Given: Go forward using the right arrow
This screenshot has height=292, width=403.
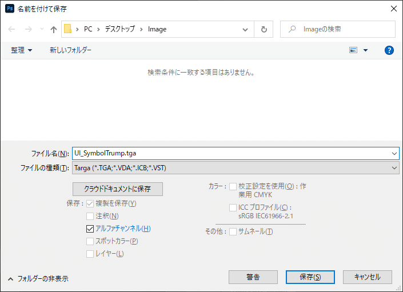Looking at the screenshot, I should tap(28, 29).
